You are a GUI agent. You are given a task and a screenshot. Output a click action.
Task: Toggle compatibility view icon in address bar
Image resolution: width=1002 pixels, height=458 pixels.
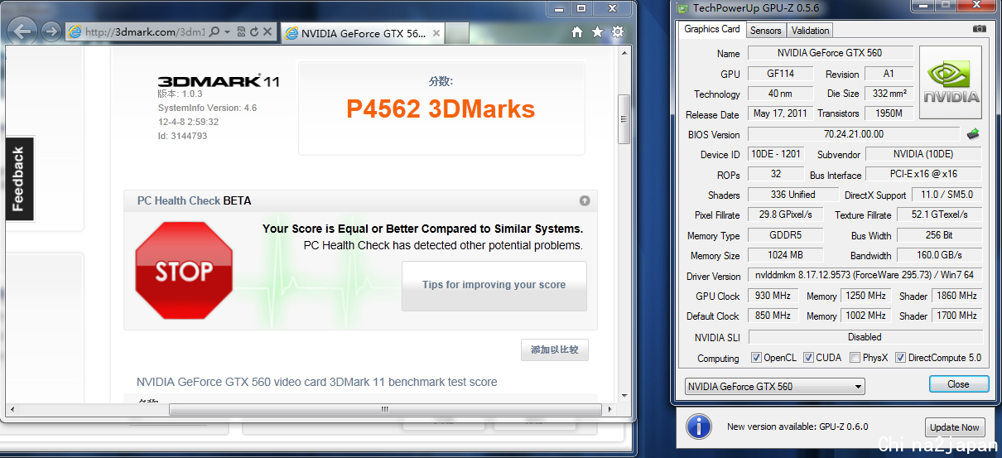point(241,32)
